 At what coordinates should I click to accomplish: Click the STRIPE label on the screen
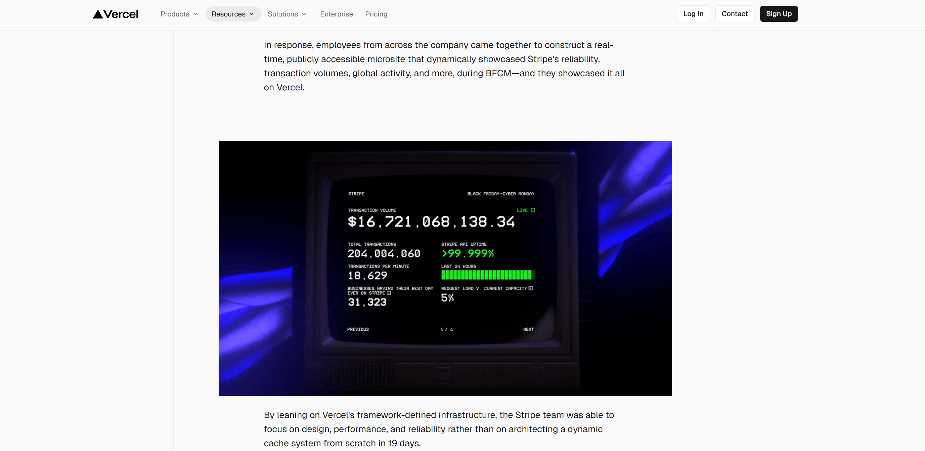[x=356, y=194]
